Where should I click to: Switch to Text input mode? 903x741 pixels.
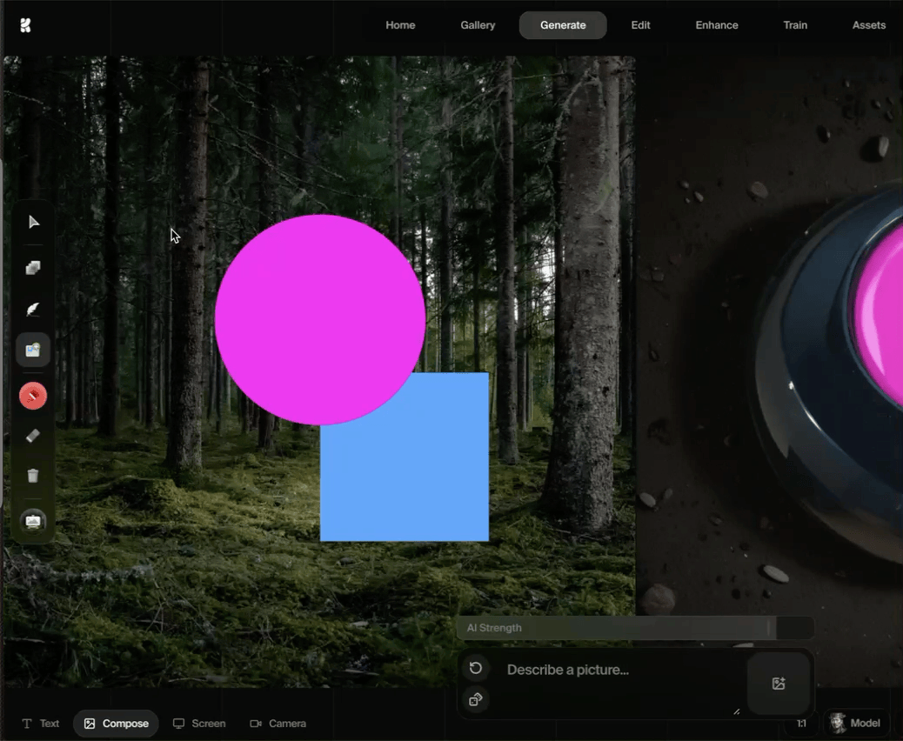pyautogui.click(x=40, y=724)
